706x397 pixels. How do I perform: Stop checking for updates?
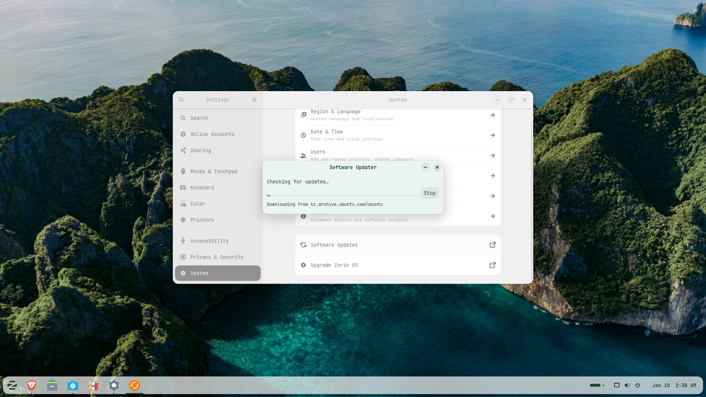[x=430, y=193]
